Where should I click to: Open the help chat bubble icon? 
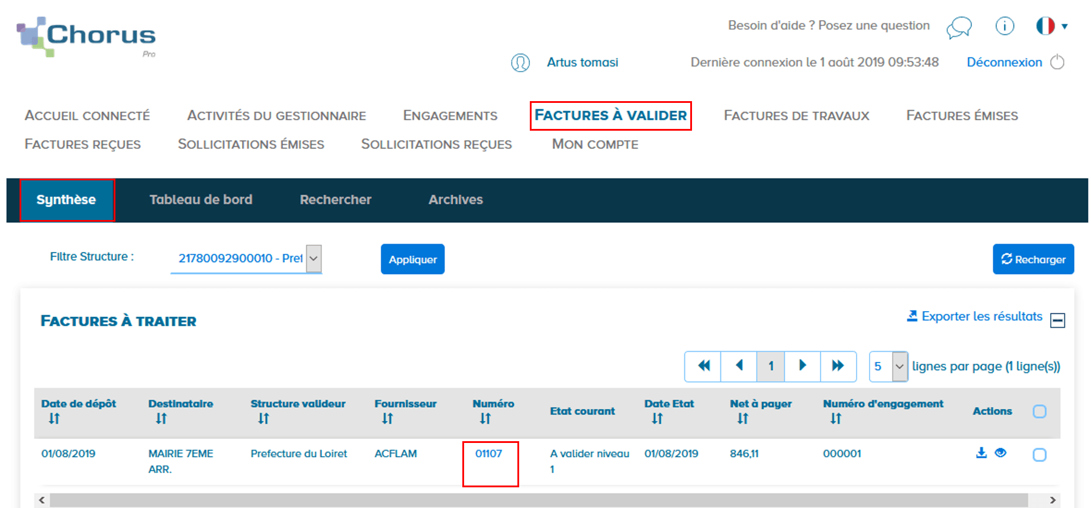[959, 27]
